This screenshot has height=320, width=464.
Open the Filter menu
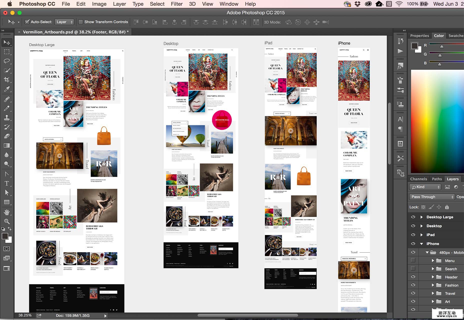(176, 4)
